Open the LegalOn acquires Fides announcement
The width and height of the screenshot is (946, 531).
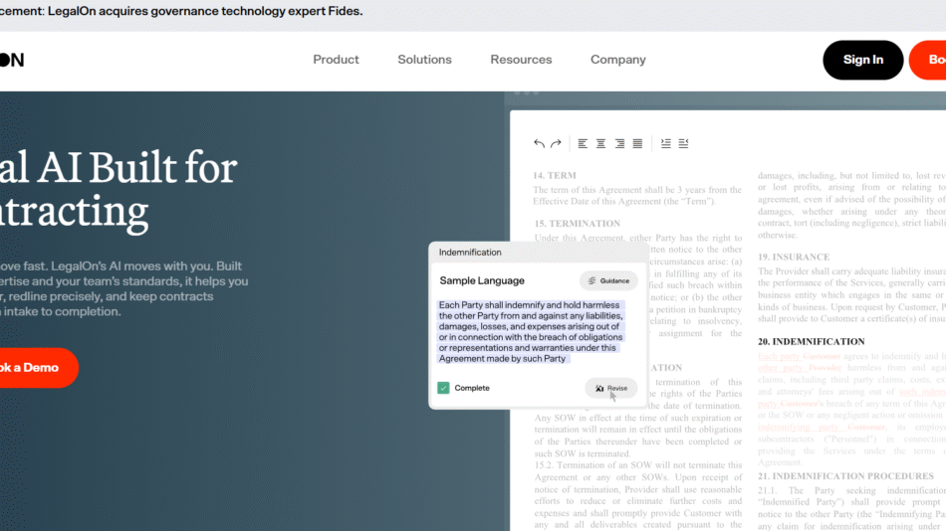tap(181, 12)
